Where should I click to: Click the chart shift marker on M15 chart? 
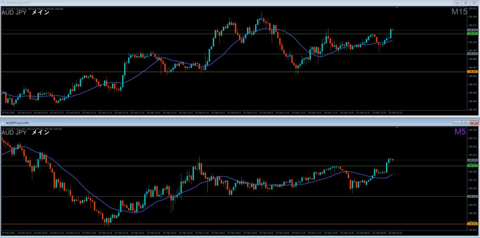pyautogui.click(x=397, y=8)
